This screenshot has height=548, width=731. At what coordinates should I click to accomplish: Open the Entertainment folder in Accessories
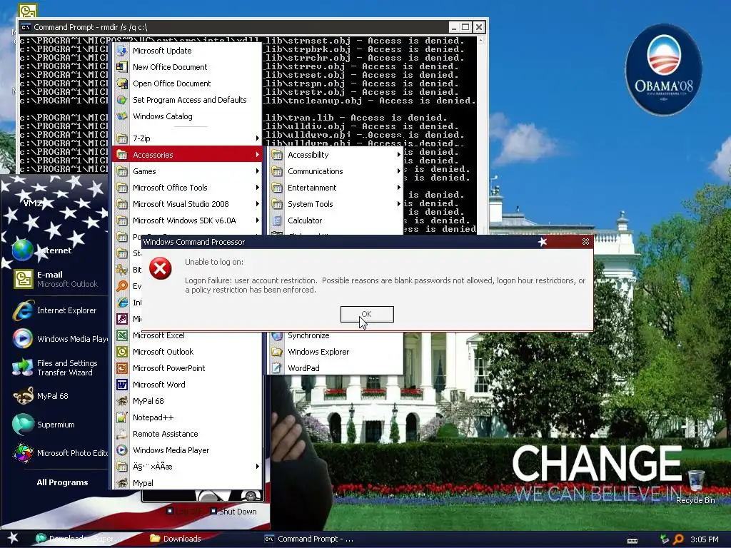(336, 188)
